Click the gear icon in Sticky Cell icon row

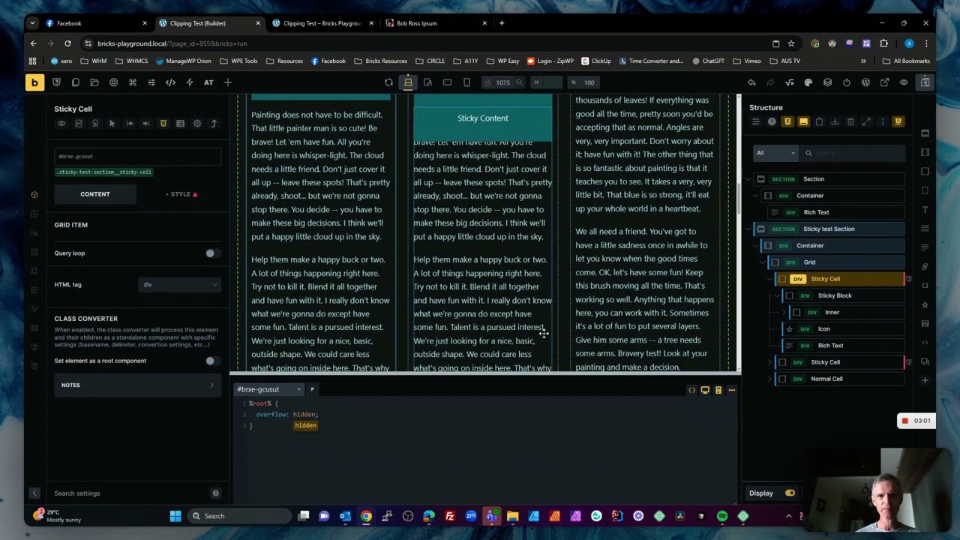point(197,124)
